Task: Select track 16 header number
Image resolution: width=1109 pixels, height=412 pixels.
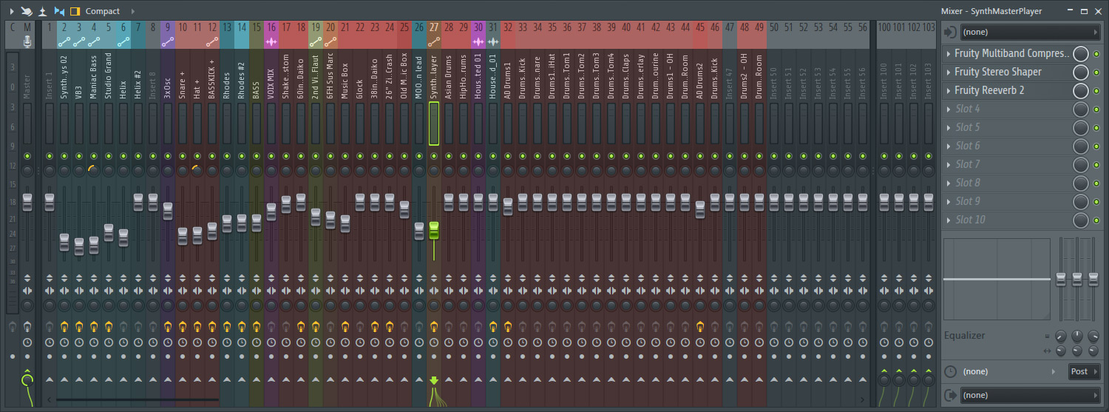Action: pyautogui.click(x=271, y=27)
